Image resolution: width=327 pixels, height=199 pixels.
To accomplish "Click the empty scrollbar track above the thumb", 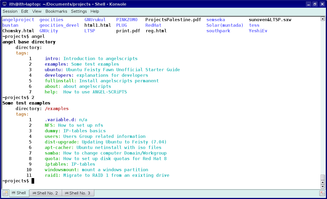I will point(322,97).
